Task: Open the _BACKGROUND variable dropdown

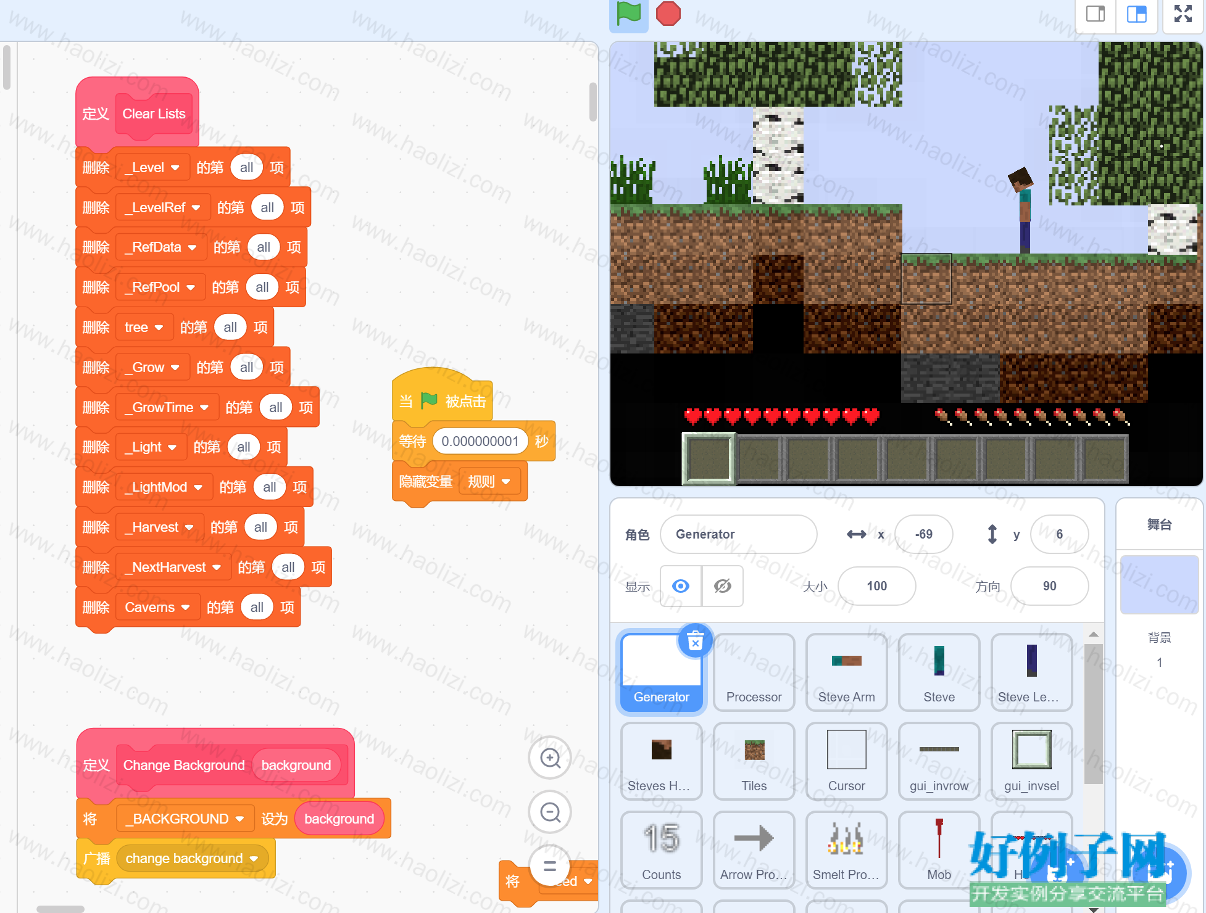Action: point(185,819)
